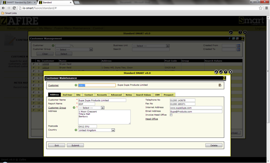Open Customer Group dropdown in Customer Maintenance

coord(91,108)
